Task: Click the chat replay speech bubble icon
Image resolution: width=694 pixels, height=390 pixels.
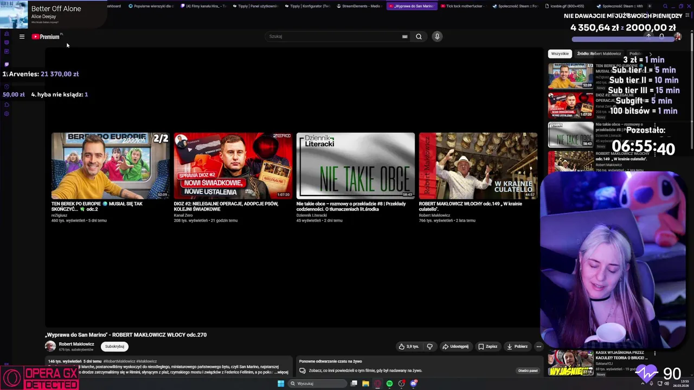Action: point(303,371)
